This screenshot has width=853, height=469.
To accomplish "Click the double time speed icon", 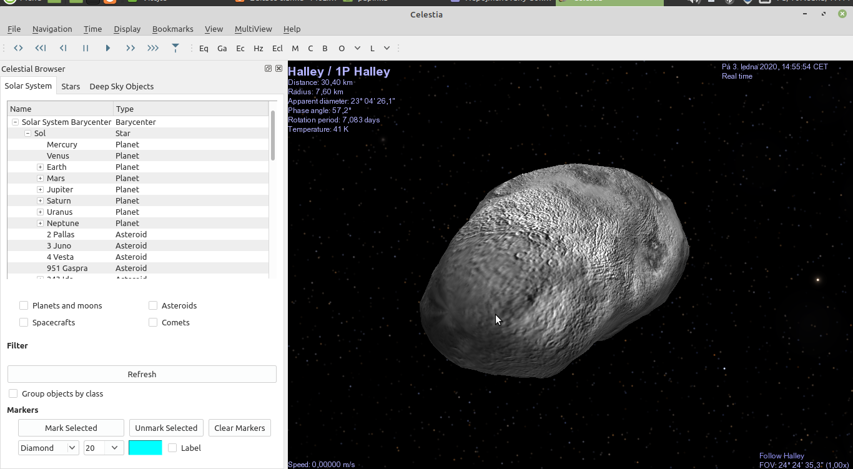I will [131, 48].
